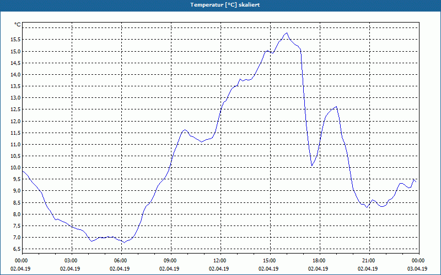This screenshot has height=275, width=441.
Task: Click the 00:00 label above 03.04.19
Action: 417,261
